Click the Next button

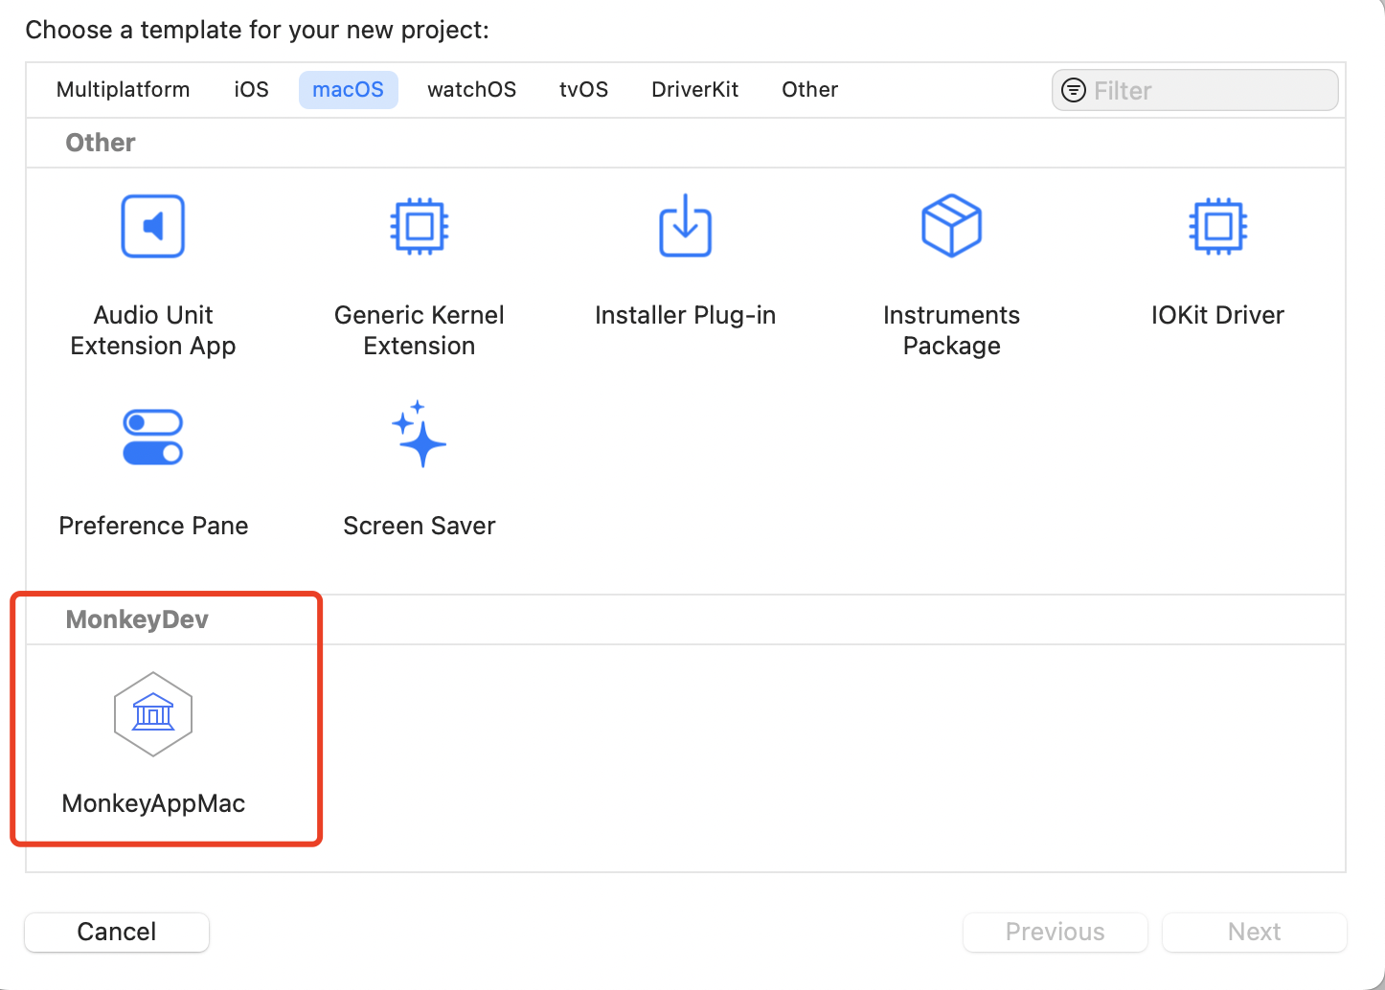(1254, 932)
